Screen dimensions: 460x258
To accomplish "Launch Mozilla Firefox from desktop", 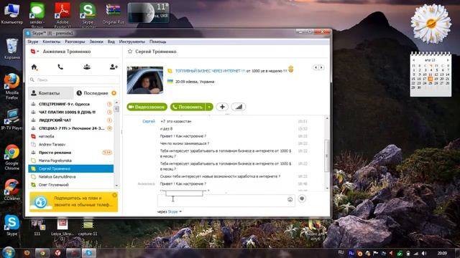I will click(12, 87).
